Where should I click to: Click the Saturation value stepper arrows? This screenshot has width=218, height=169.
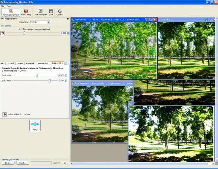[x=66, y=81]
